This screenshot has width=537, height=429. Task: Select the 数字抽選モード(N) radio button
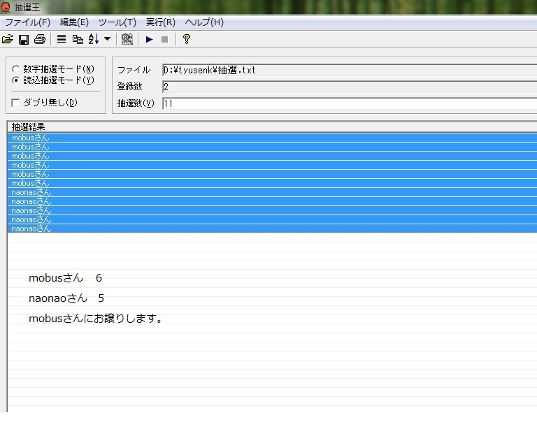coord(15,69)
